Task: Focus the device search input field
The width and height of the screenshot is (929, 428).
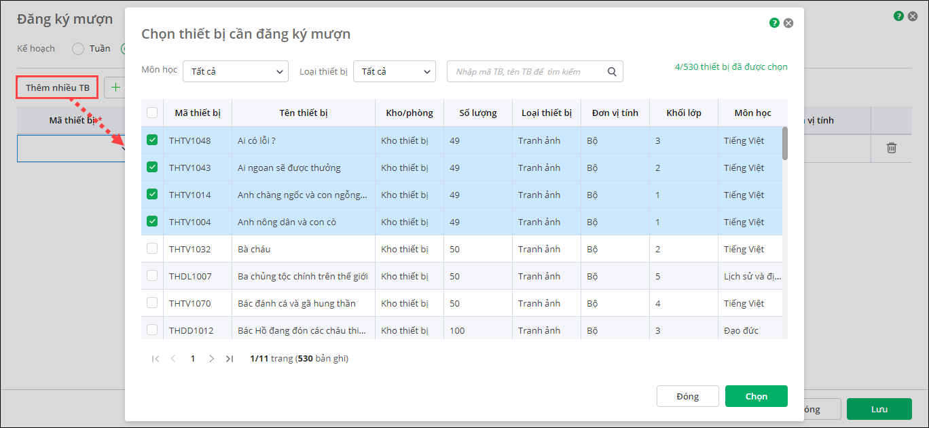Action: pyautogui.click(x=527, y=71)
